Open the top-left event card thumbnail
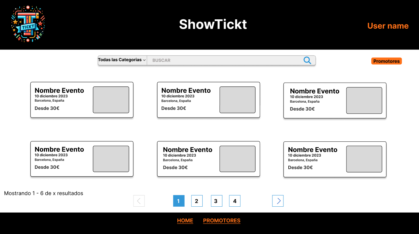The image size is (419, 234). (111, 100)
